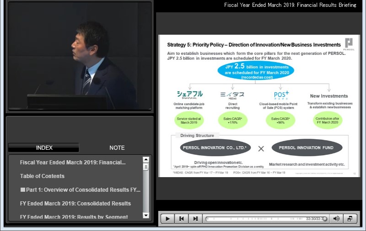Jump to 'Table of Contents' entry

pos(42,176)
